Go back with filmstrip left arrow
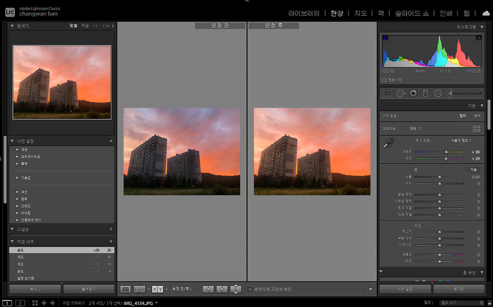 point(44,303)
